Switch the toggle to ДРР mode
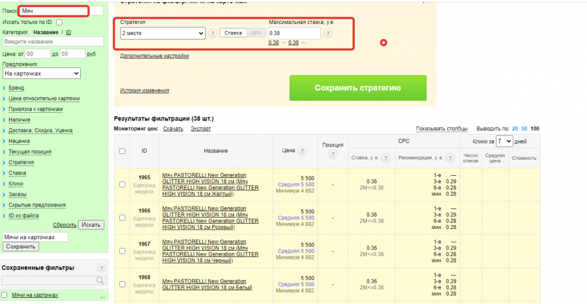Viewport: 587px width, 304px height. (256, 33)
